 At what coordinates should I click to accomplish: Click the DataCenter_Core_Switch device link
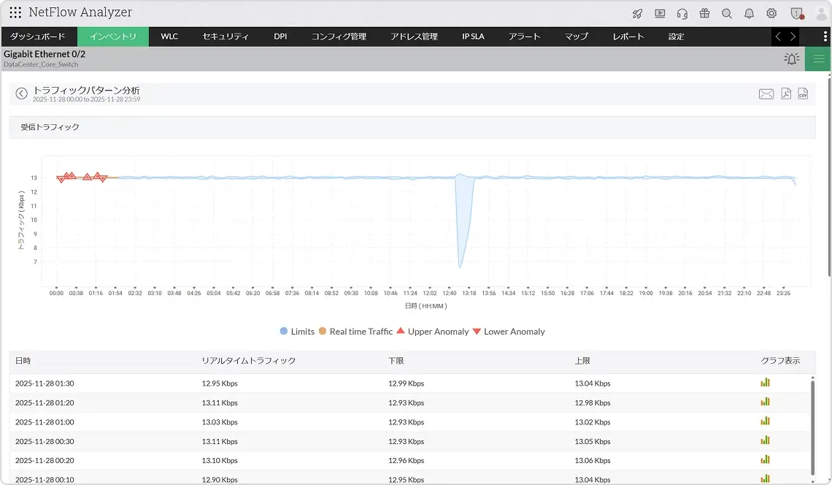pyautogui.click(x=41, y=64)
